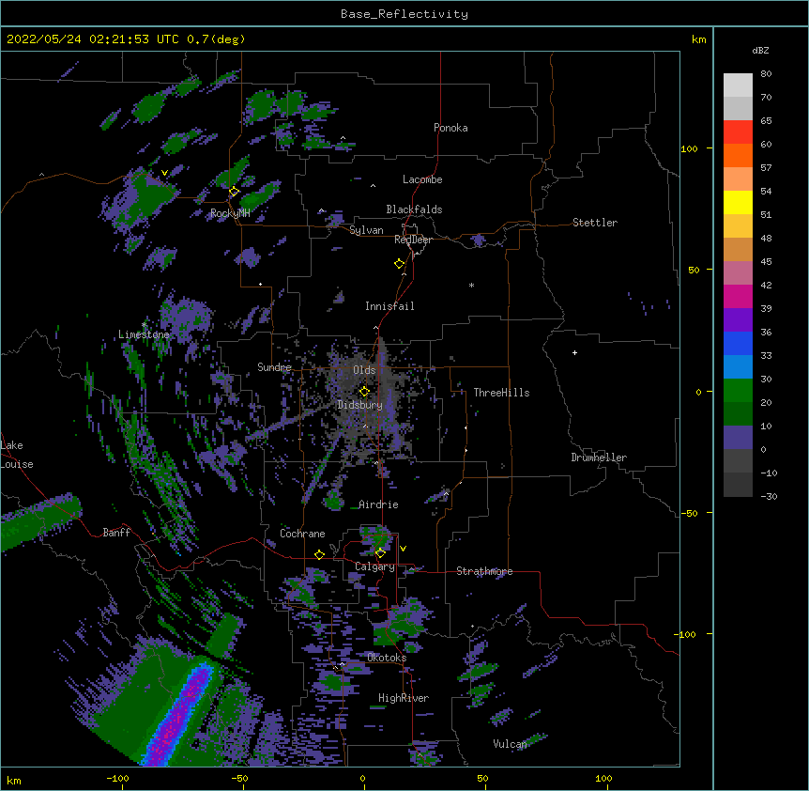Click the yellow diamond marker above Calgary label

click(380, 553)
